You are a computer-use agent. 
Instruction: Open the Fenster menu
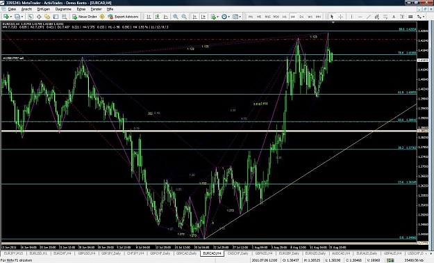pyautogui.click(x=96, y=9)
